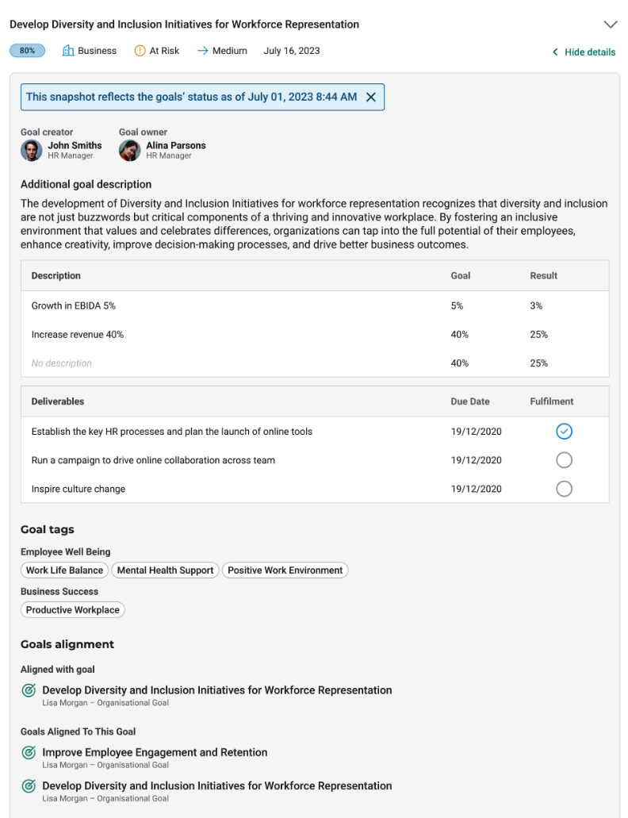Uncheck the Establish key HR processes deliverable
The width and height of the screenshot is (628, 818).
coord(564,432)
